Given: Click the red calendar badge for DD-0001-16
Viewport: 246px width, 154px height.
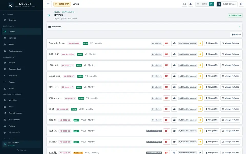Looking at the screenshot, I should point(167,87).
